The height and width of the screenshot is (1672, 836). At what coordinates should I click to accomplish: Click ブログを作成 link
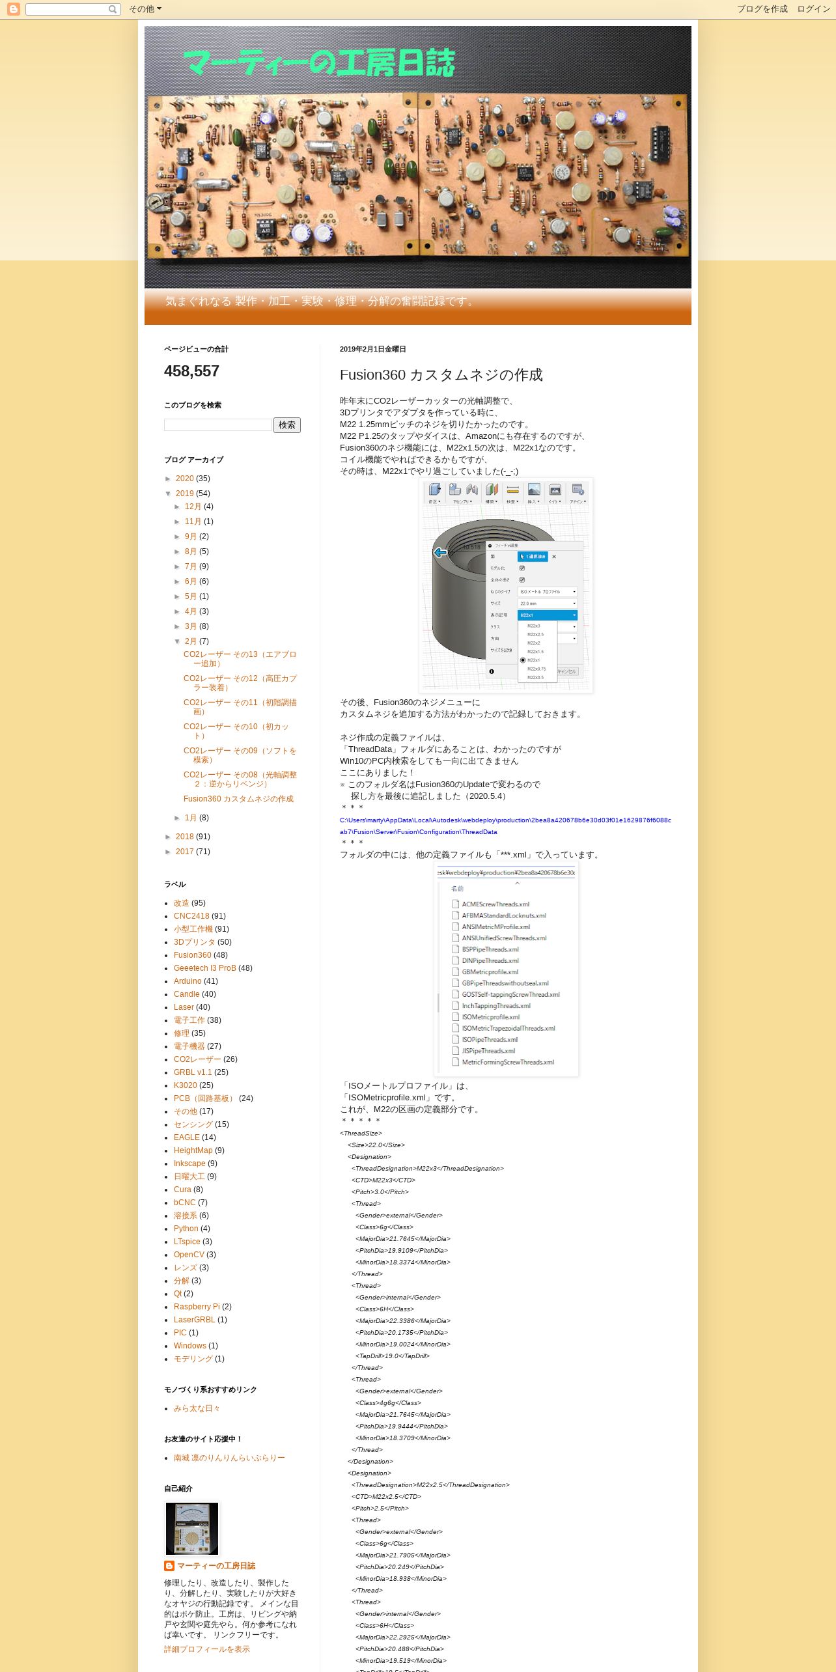point(762,9)
